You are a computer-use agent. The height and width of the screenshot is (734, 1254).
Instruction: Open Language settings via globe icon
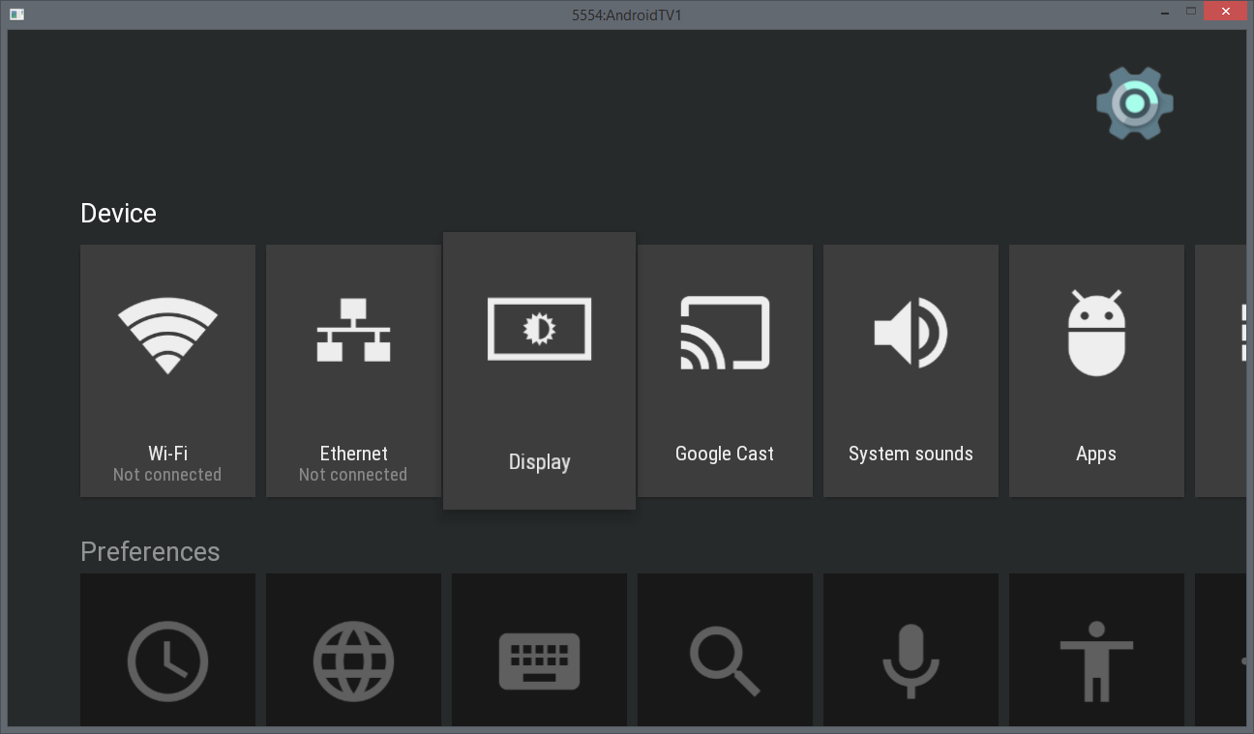click(353, 661)
